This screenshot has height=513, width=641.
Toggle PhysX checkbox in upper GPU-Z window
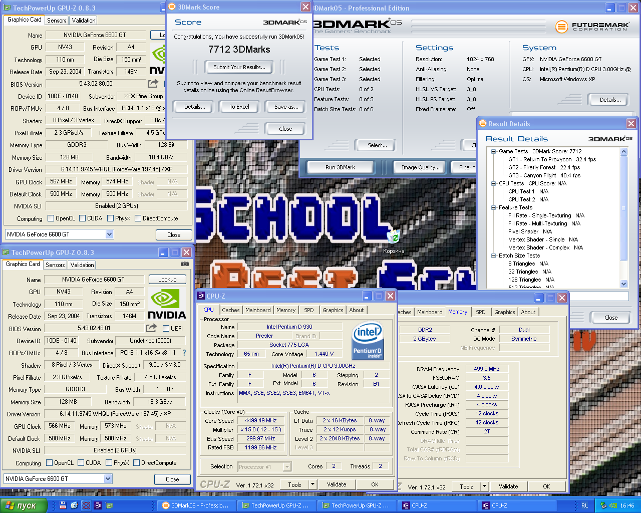(110, 218)
